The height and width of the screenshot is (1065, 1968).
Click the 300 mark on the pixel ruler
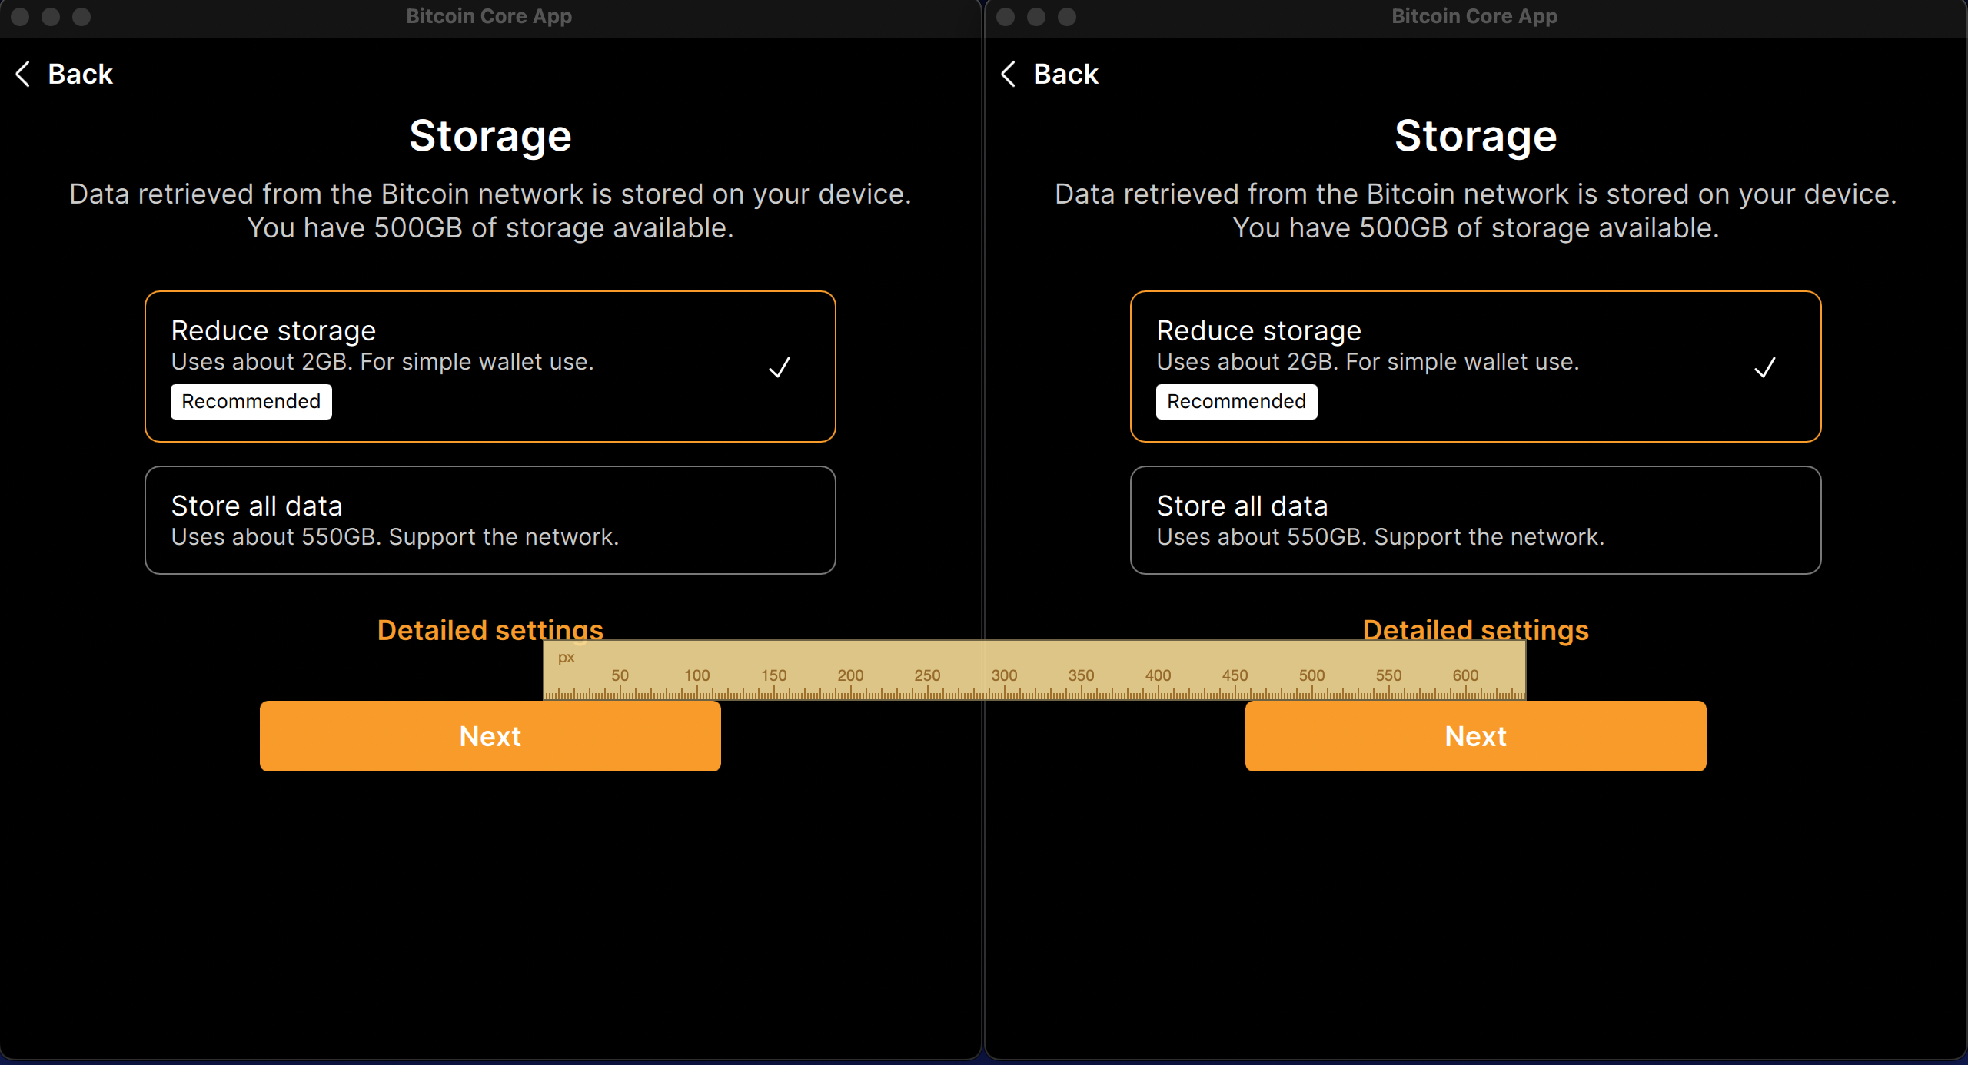pos(1004,675)
